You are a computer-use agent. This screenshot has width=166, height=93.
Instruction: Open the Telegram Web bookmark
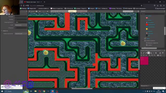(x=32, y=9)
